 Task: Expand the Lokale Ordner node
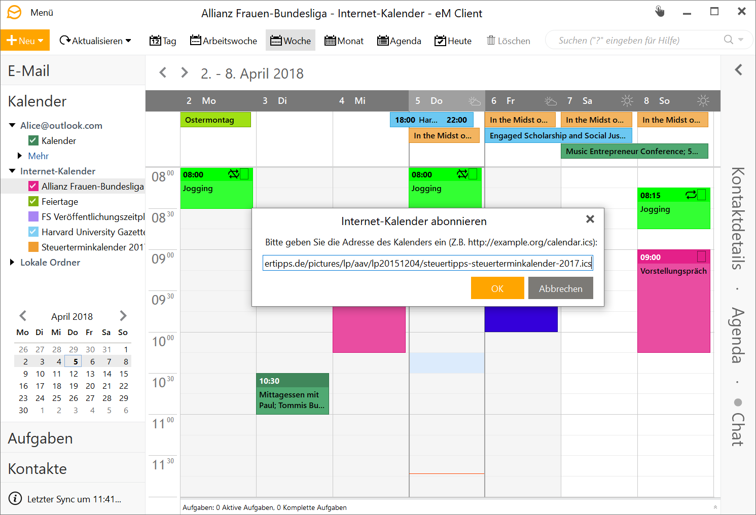tap(12, 262)
